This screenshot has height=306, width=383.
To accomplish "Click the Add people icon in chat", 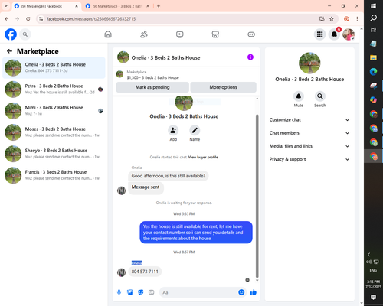I will coord(173,130).
